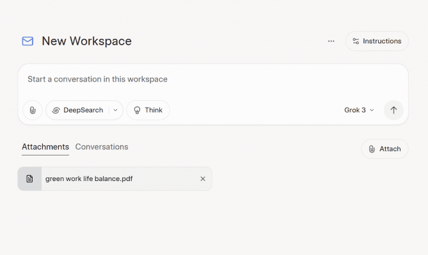Click the Attach button

click(x=384, y=149)
